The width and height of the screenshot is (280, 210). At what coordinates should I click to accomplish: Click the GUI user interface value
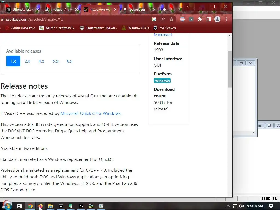point(157,65)
